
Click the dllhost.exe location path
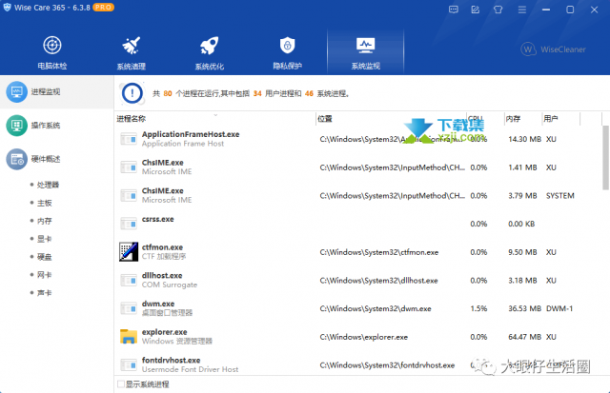tap(378, 281)
